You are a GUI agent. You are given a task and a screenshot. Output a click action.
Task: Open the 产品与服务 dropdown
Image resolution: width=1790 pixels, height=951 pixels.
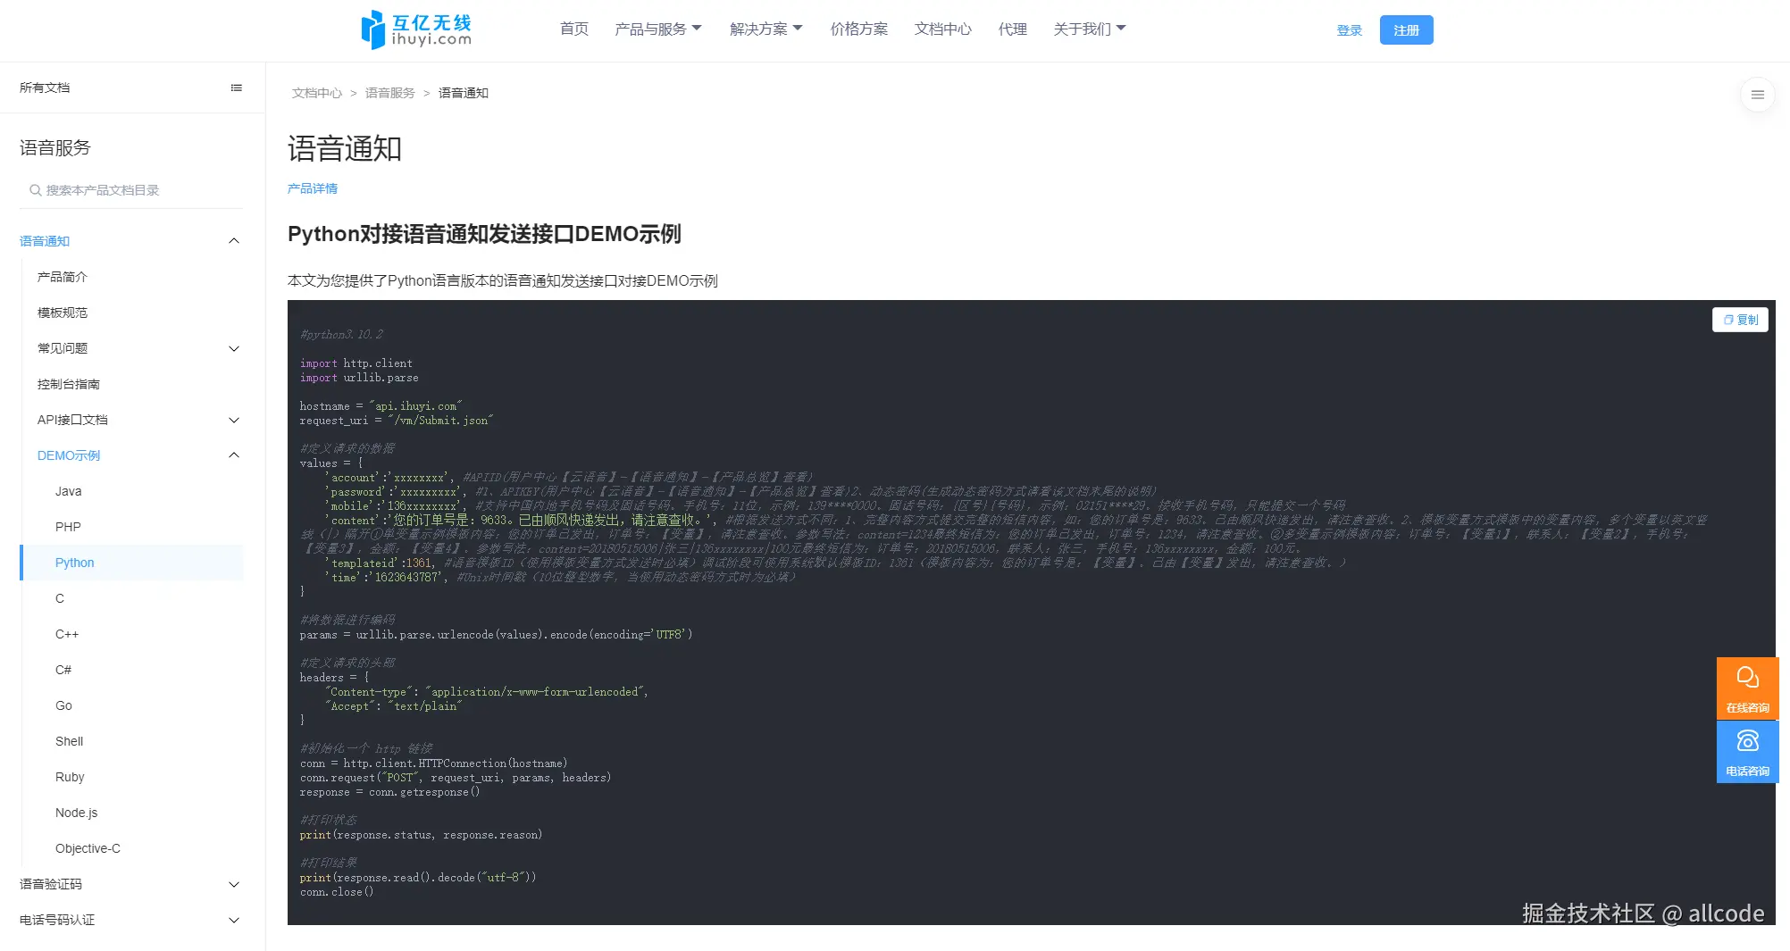658,28
